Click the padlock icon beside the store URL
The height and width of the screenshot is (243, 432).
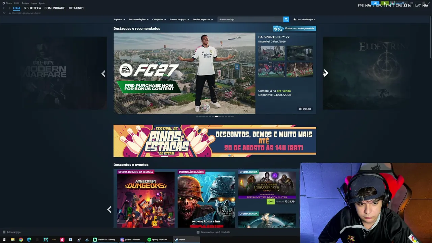click(9, 13)
